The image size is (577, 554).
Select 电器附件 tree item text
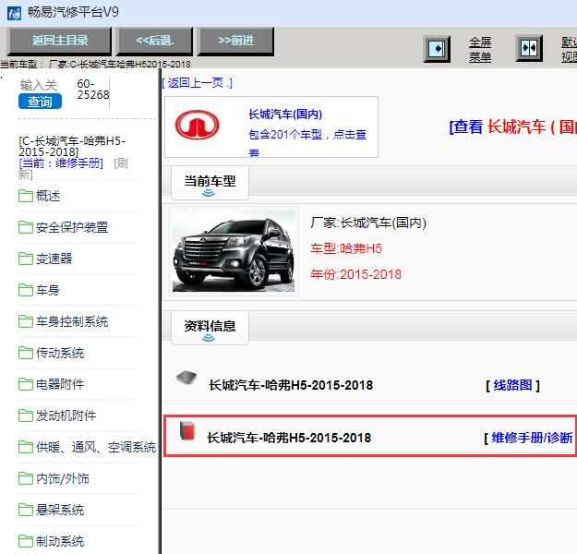click(x=60, y=384)
